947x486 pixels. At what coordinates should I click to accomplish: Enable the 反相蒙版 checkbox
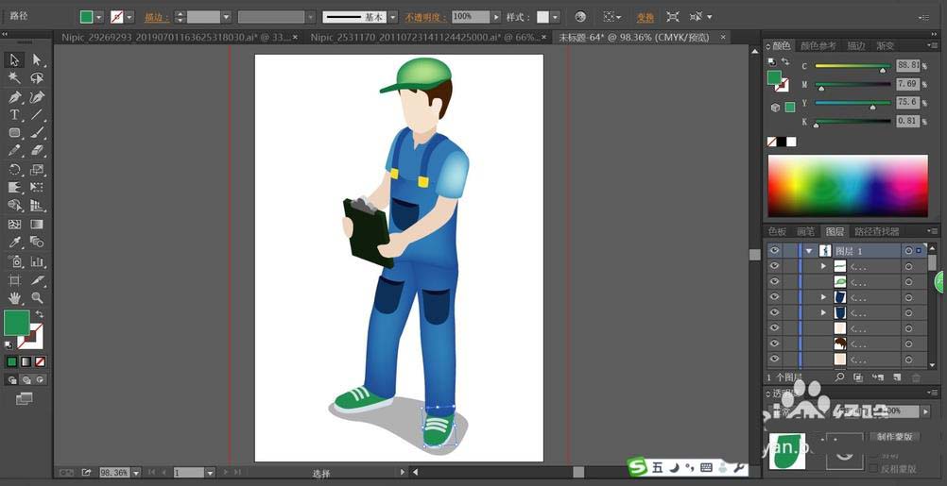[x=873, y=469]
